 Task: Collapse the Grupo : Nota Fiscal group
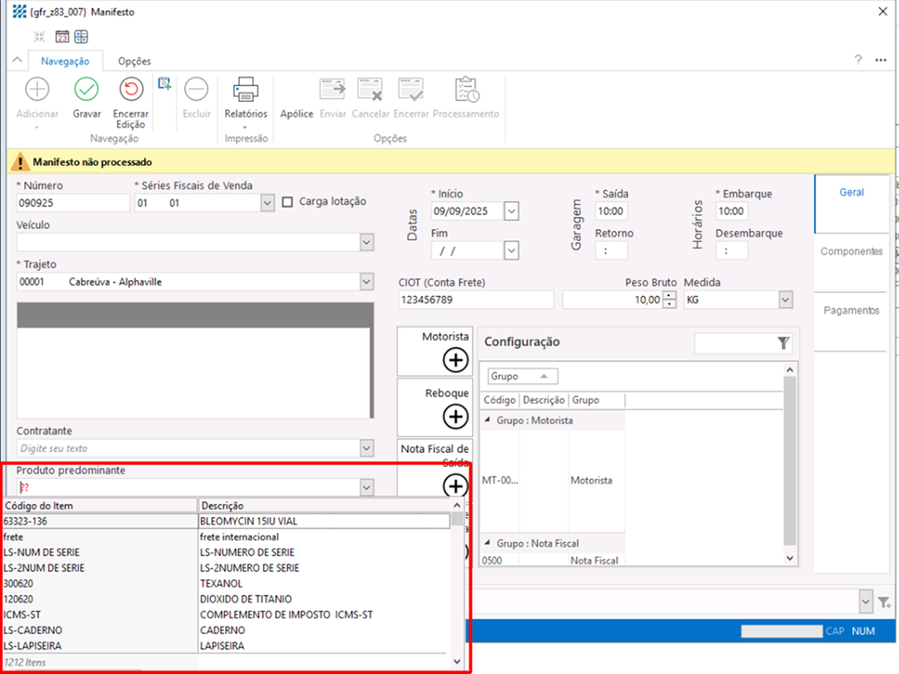pyautogui.click(x=487, y=543)
